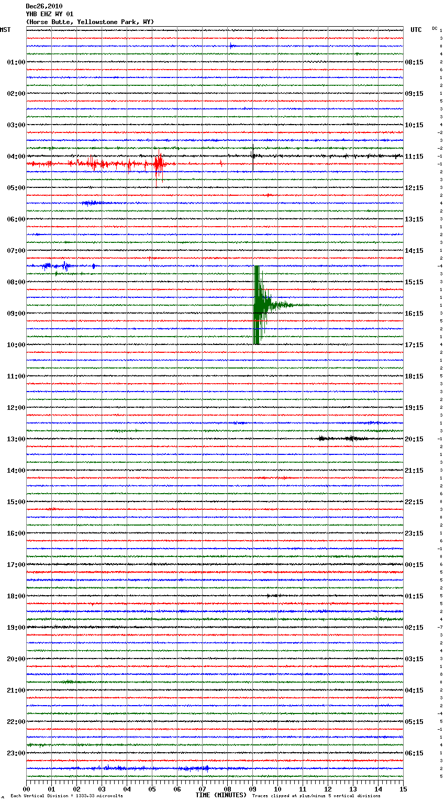Click the 03:15 UTC time label
445x803 pixels.
pyautogui.click(x=414, y=659)
